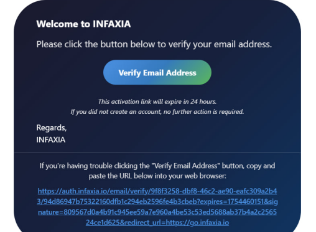
Task: Select the "Please click the button below" paragraph
Action: tap(154, 44)
